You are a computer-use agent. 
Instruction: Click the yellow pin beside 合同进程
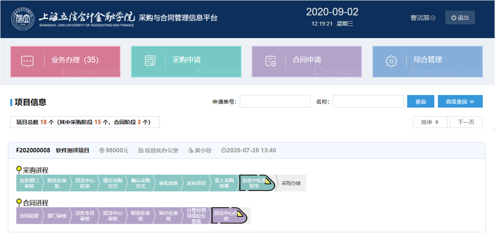[19, 202]
